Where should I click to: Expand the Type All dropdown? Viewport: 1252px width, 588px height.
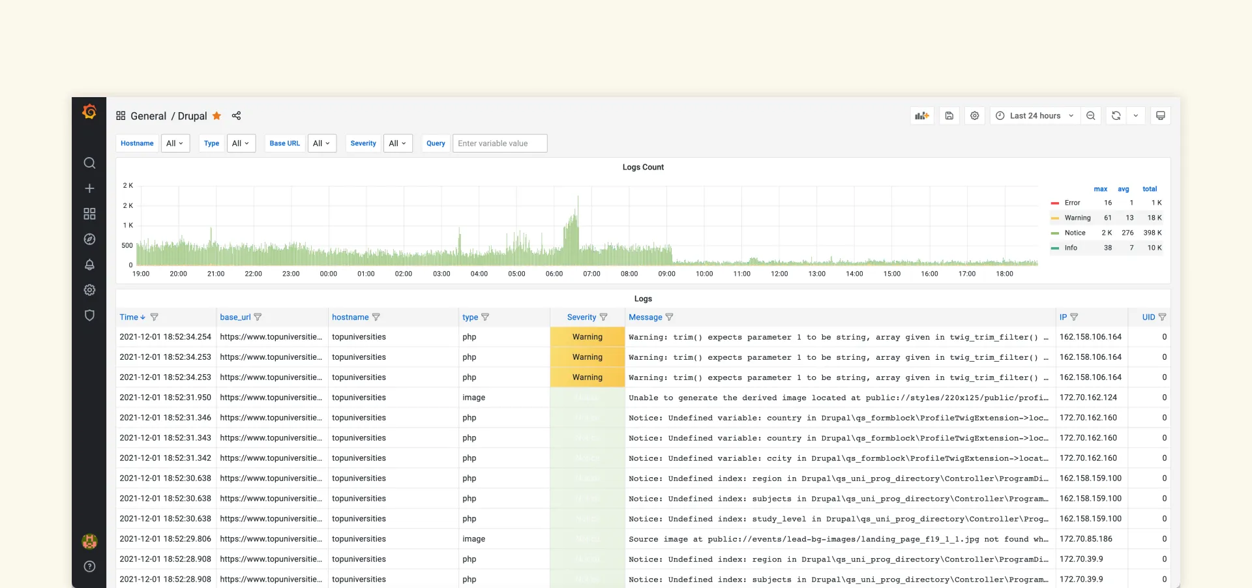(241, 143)
